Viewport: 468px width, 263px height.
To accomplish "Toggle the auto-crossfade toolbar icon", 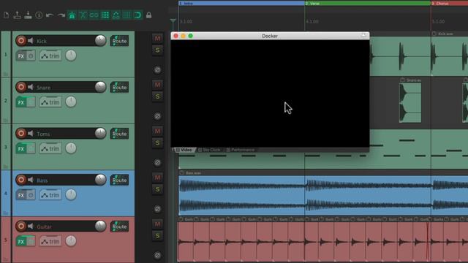I will coord(83,15).
